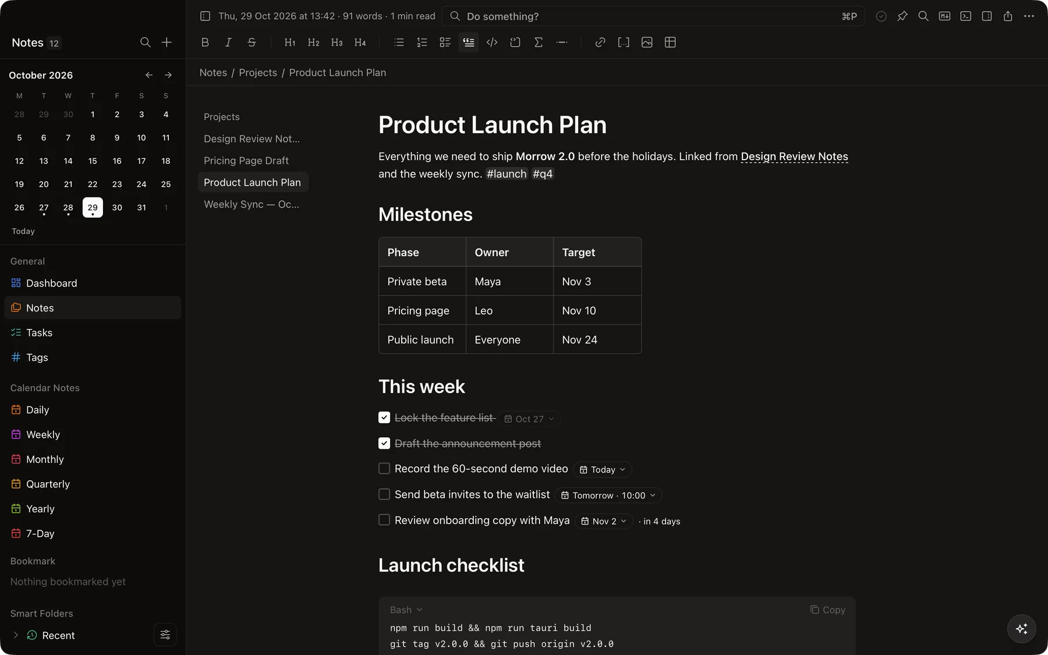Jump to Today in calendar

tap(23, 231)
